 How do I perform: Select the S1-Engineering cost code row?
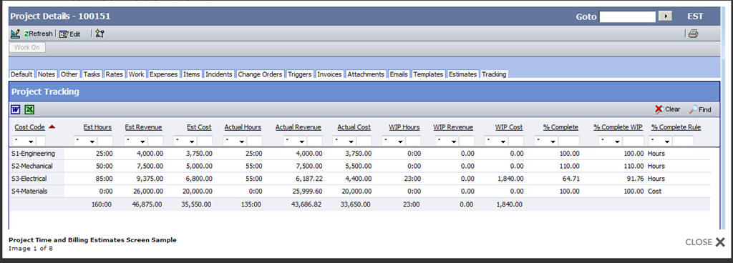tap(359, 154)
